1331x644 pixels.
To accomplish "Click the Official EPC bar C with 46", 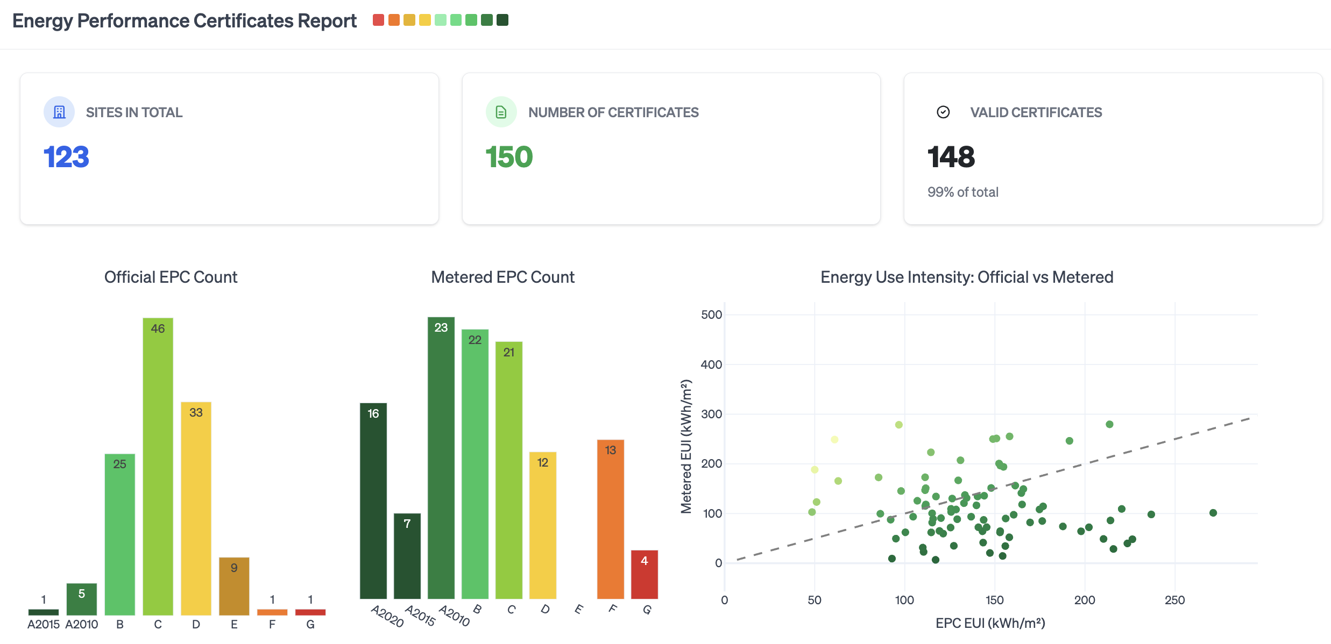I will (x=158, y=466).
